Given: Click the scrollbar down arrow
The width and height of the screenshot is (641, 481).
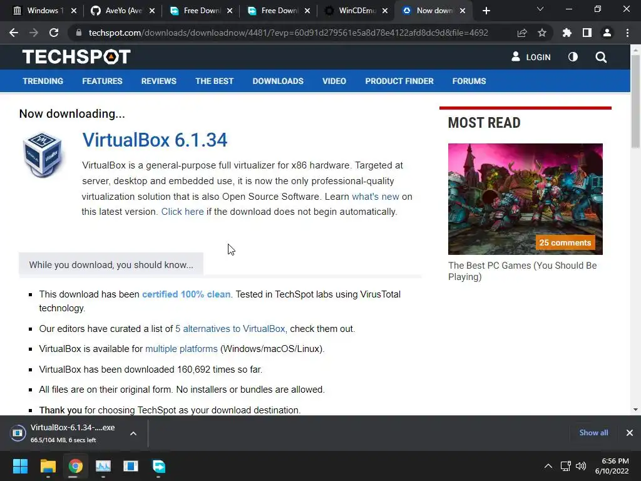Looking at the screenshot, I should pos(635,410).
